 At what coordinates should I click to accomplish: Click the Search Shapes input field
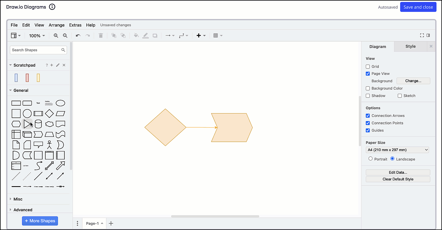point(36,50)
